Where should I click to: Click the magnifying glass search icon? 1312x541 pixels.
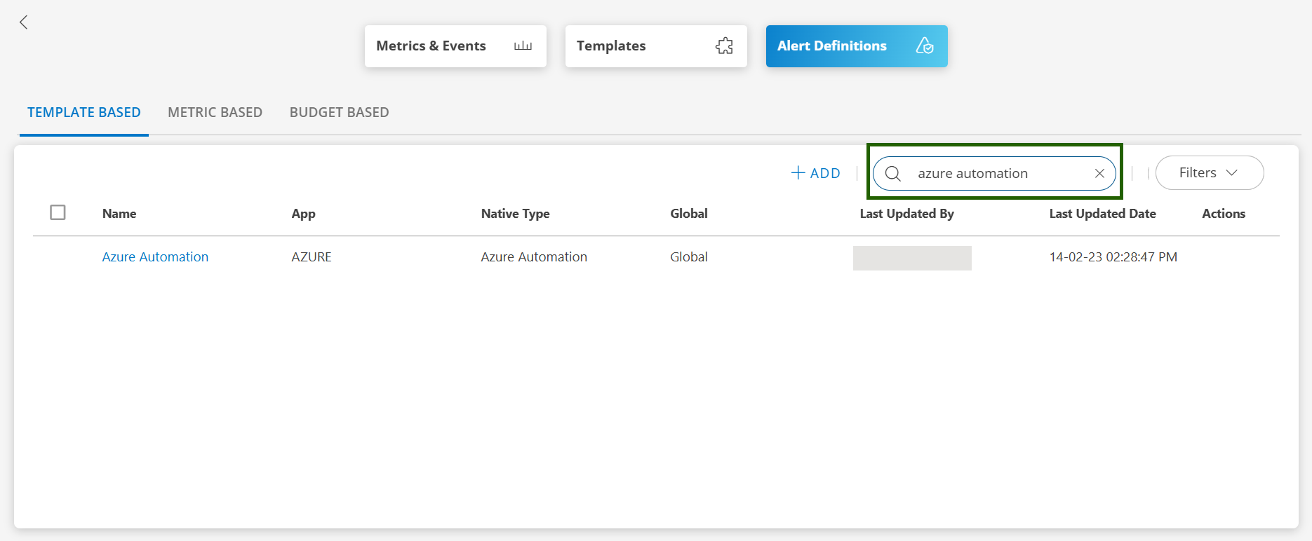pyautogui.click(x=892, y=174)
